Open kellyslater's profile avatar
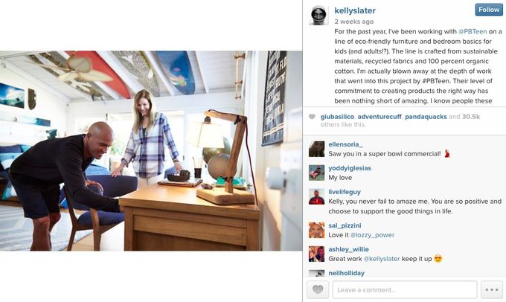Viewport: 506px width, 302px height. (x=318, y=15)
